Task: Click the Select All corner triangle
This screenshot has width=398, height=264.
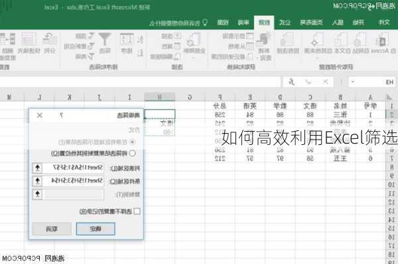Action: click(389, 97)
